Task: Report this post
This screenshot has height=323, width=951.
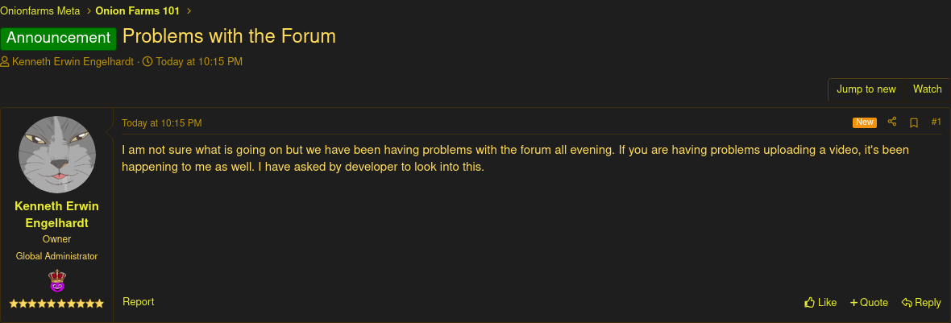Action: pyautogui.click(x=138, y=302)
